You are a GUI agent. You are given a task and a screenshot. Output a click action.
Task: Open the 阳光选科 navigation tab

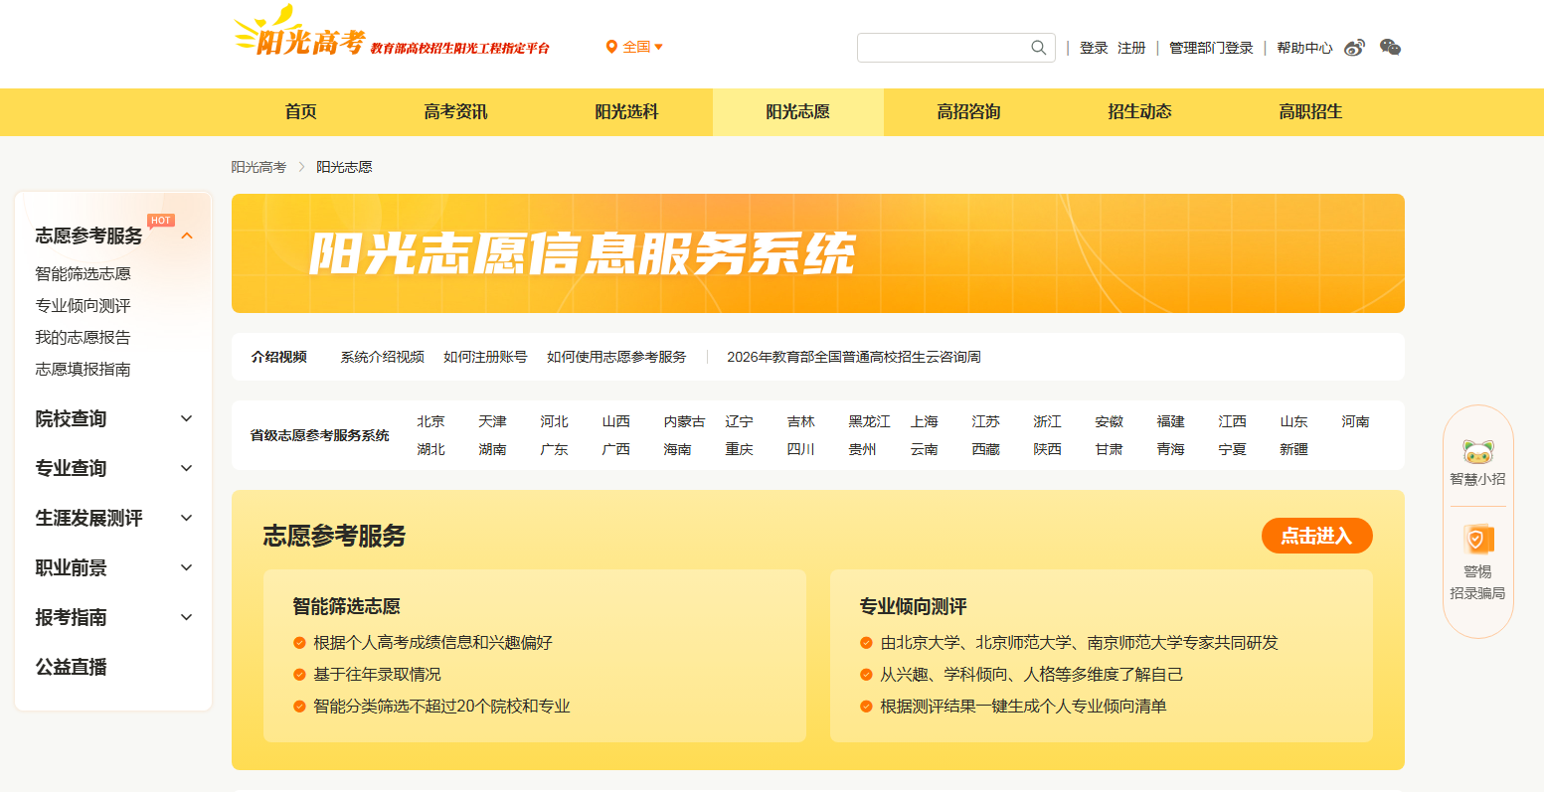627,112
